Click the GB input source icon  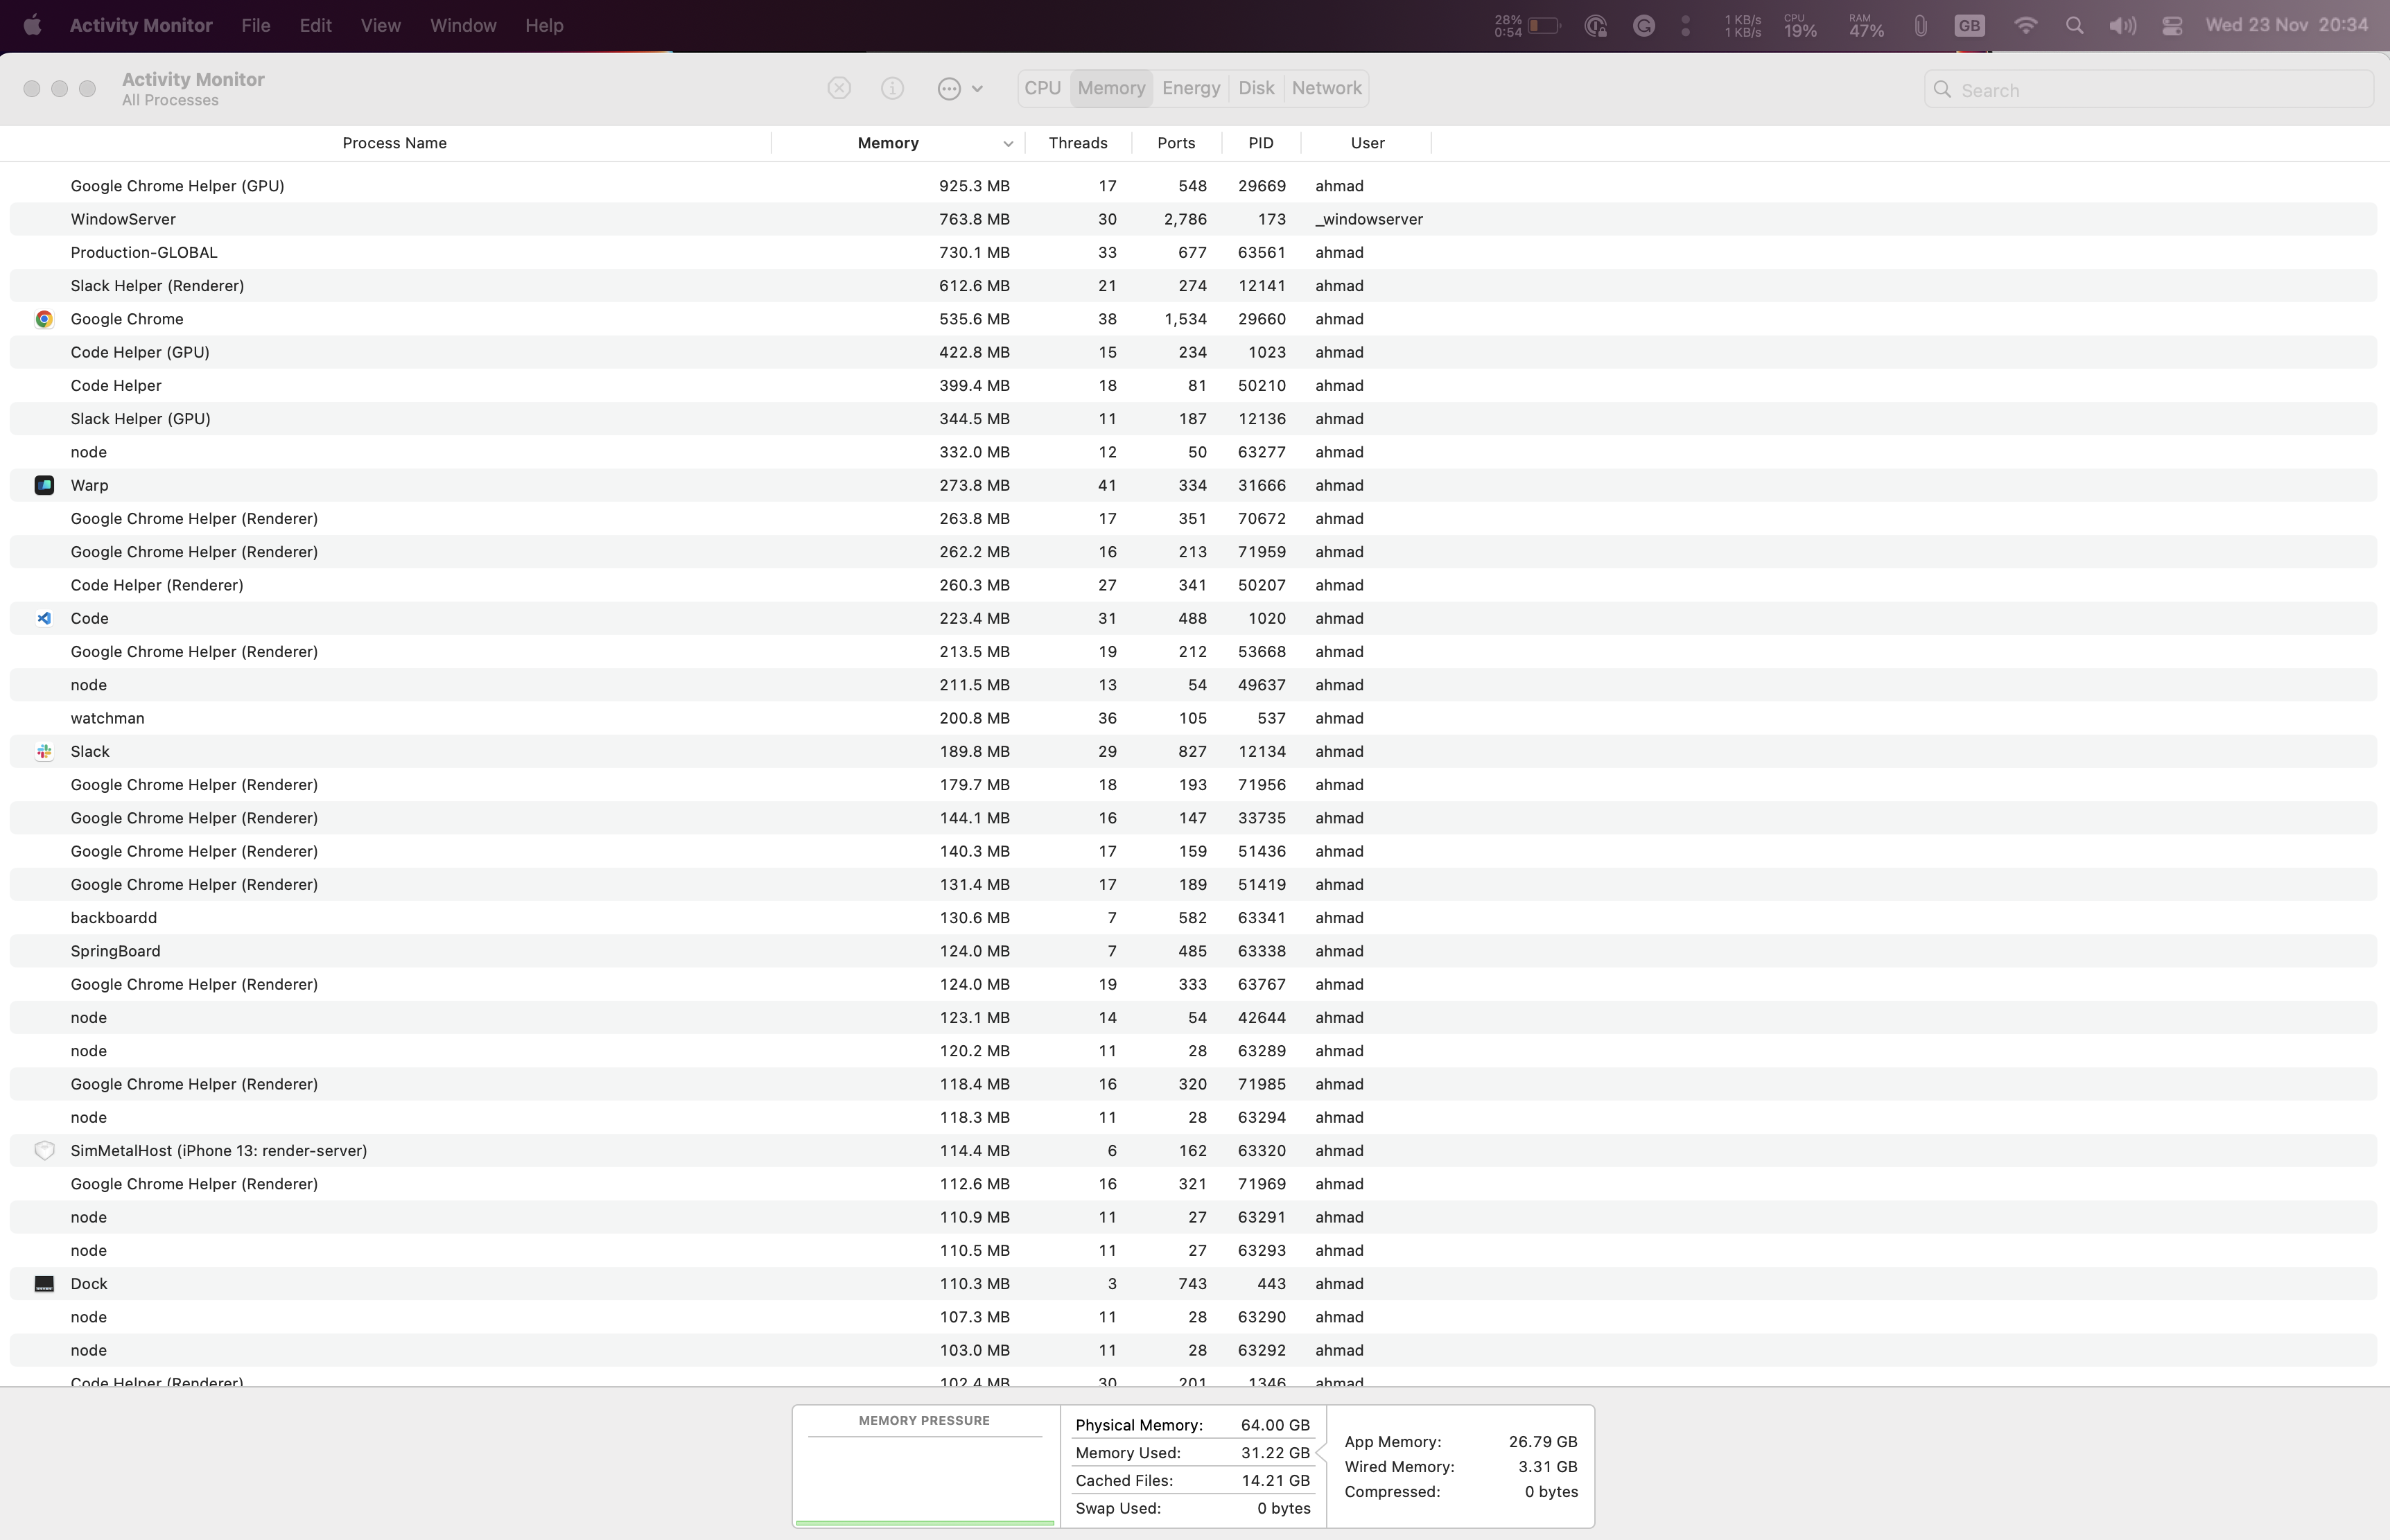[x=1969, y=26]
